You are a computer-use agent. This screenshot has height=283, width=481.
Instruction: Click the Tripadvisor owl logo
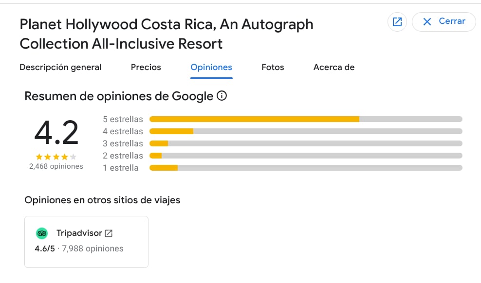click(42, 233)
